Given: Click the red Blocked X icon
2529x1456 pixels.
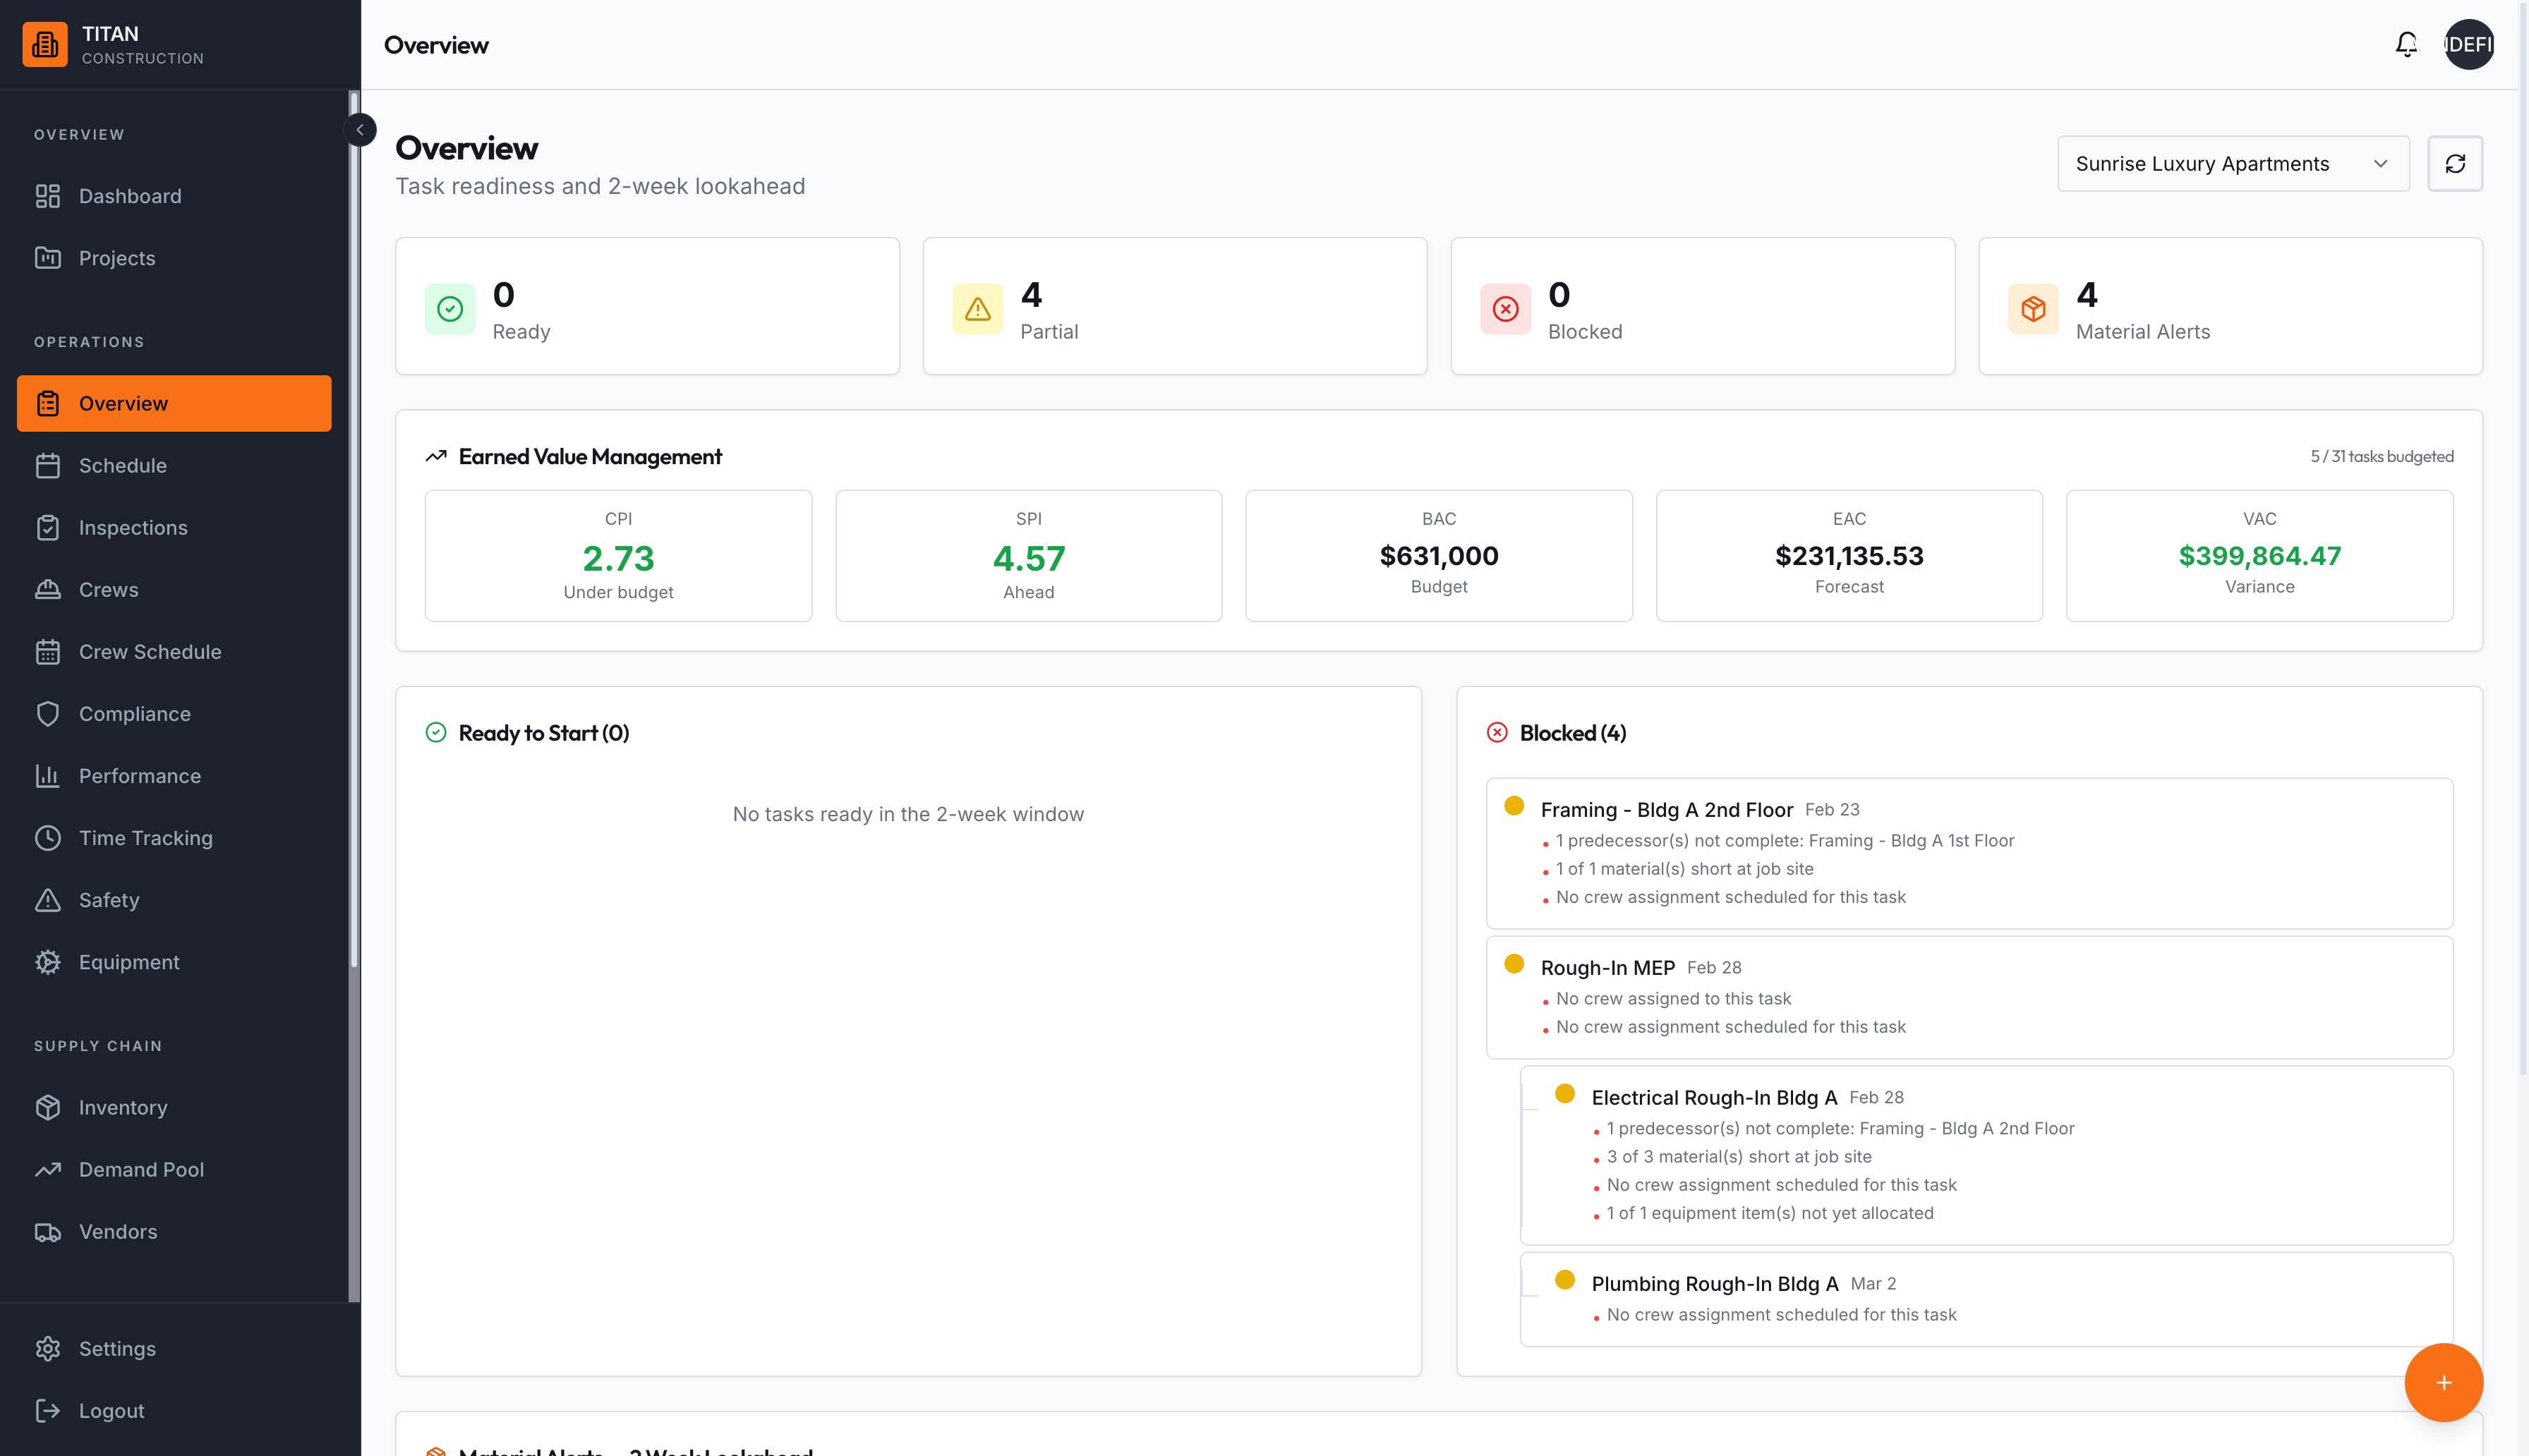Looking at the screenshot, I should coord(1505,308).
